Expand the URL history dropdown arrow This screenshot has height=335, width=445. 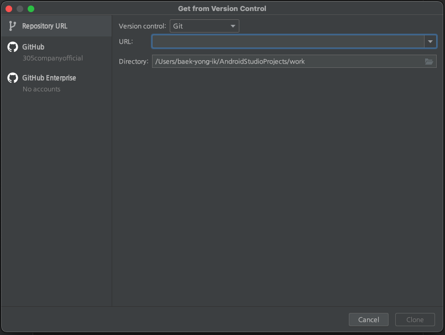click(x=430, y=41)
